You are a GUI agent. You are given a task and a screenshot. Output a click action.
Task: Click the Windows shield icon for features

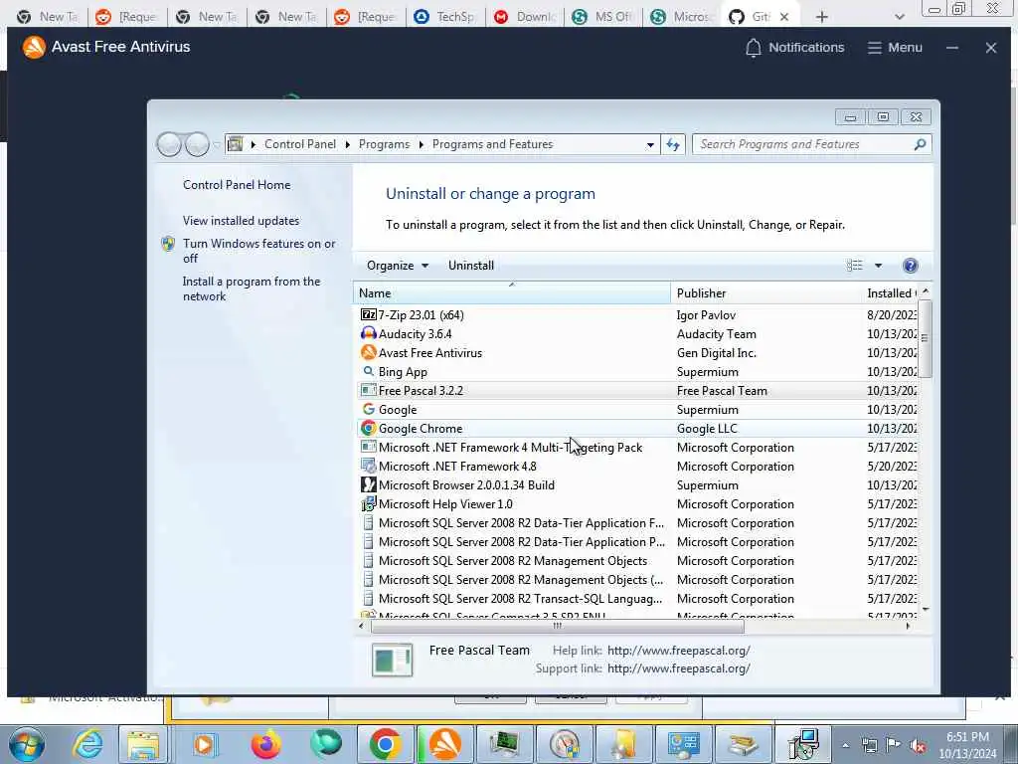point(168,244)
